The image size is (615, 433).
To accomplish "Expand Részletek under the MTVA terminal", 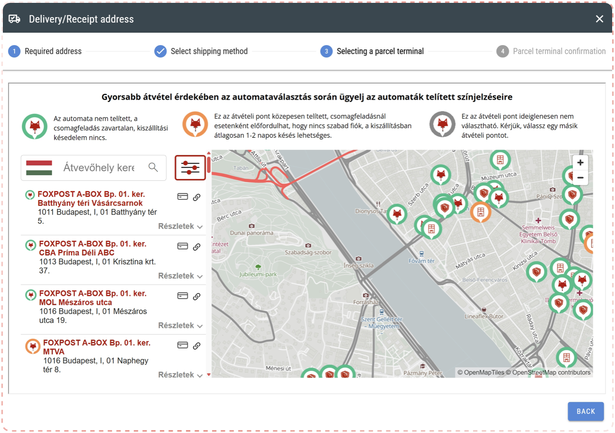I will [x=179, y=374].
